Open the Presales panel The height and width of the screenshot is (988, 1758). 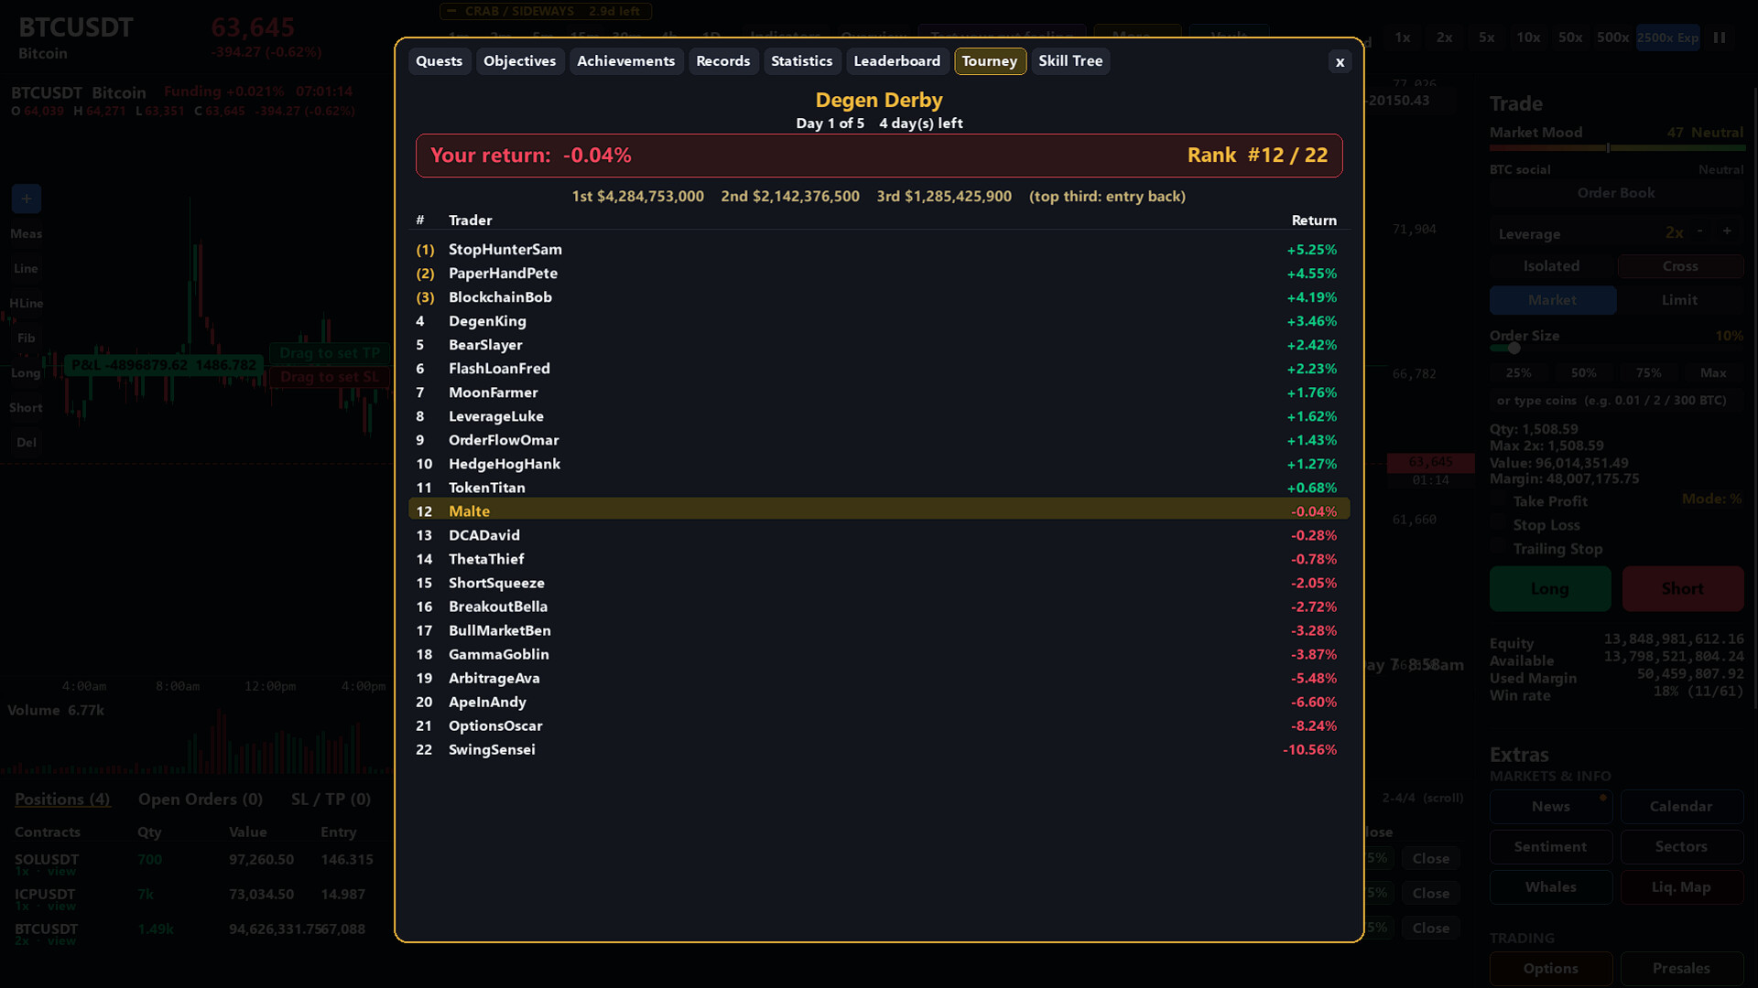(1681, 969)
